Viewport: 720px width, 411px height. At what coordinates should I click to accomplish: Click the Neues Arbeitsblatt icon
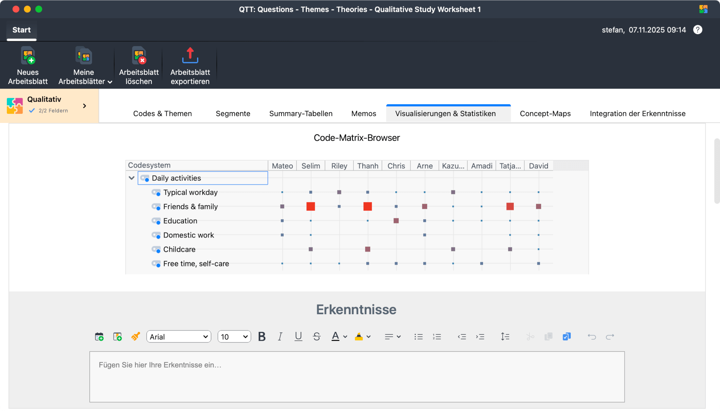click(28, 56)
